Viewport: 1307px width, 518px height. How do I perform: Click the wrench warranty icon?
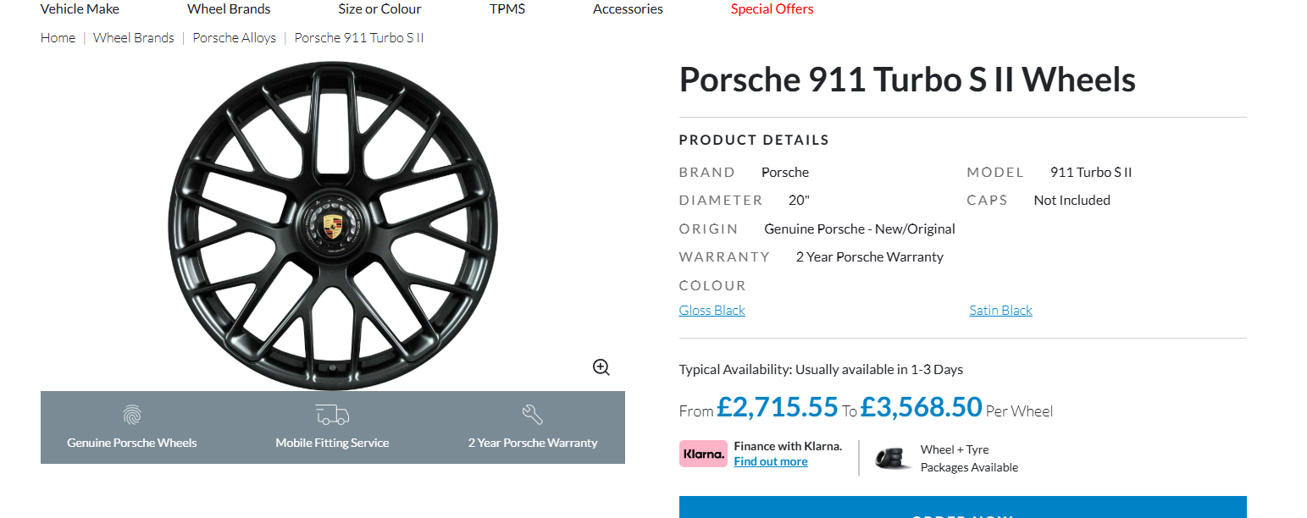(x=533, y=415)
